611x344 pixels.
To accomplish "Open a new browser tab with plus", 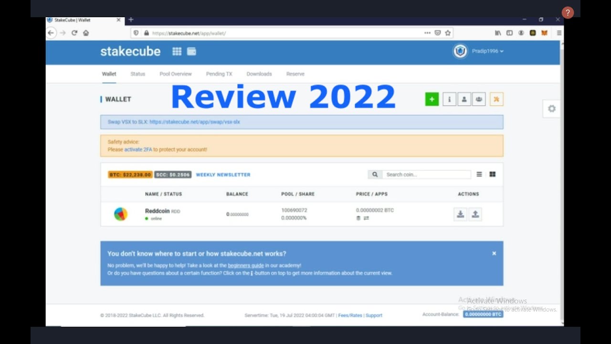I will coord(131,20).
